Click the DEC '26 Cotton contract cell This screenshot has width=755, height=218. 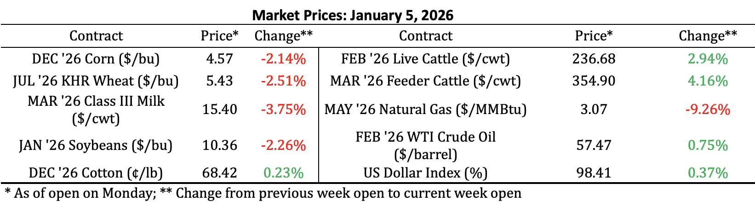(x=96, y=173)
